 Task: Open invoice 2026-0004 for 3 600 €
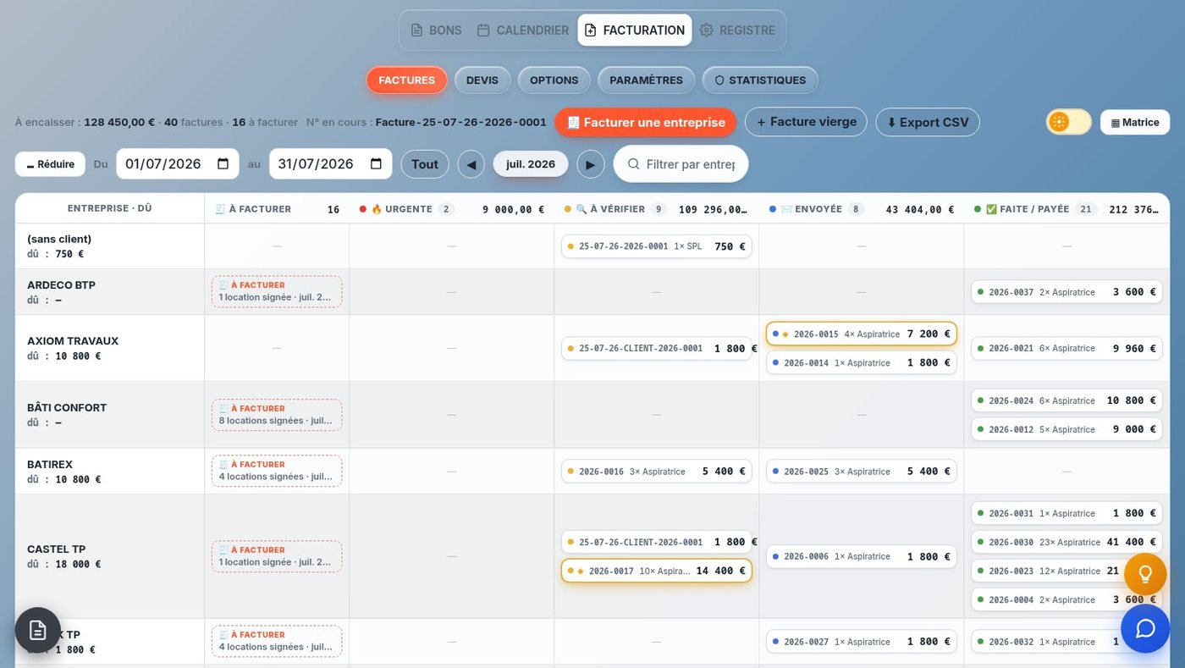point(1066,599)
